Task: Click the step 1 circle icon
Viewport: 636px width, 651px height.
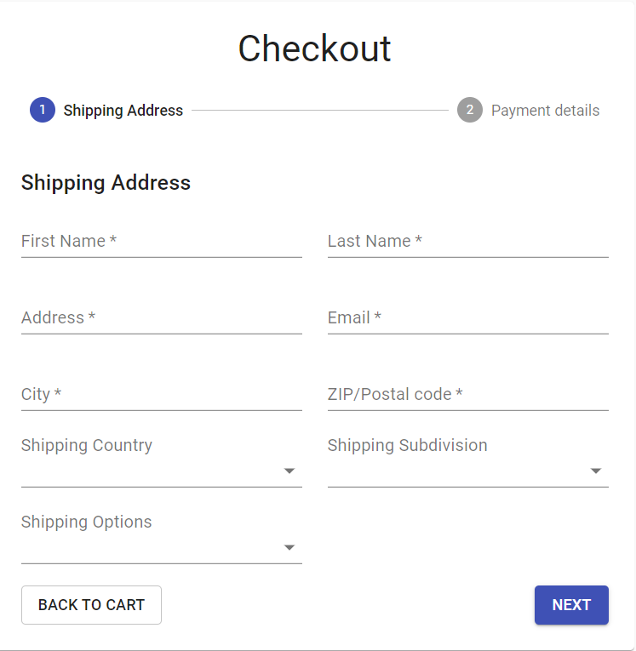Action: click(x=43, y=110)
